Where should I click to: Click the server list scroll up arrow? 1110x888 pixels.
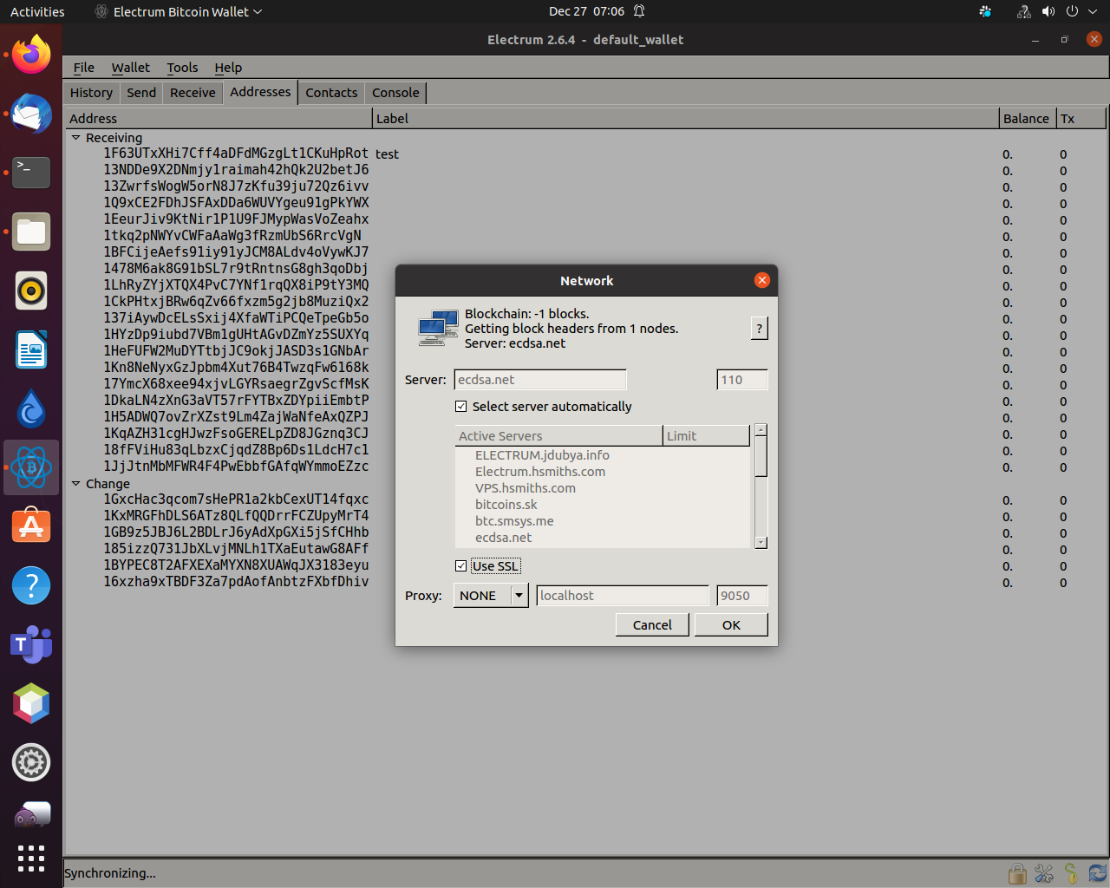pyautogui.click(x=761, y=430)
